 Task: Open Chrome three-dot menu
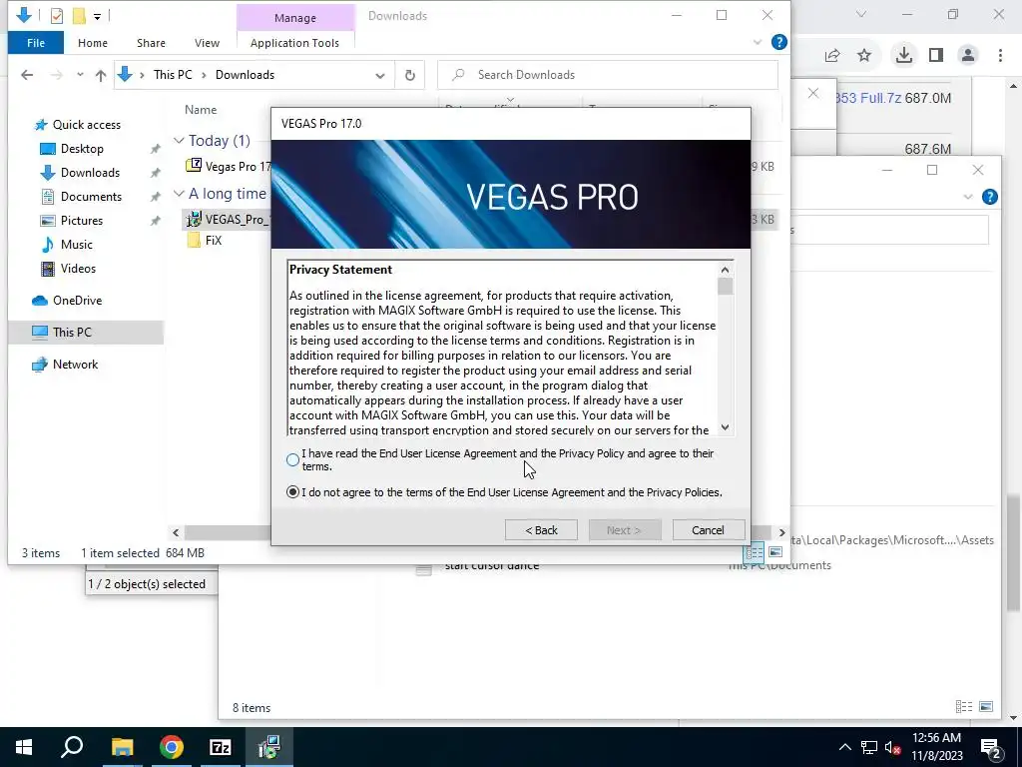coord(1000,56)
